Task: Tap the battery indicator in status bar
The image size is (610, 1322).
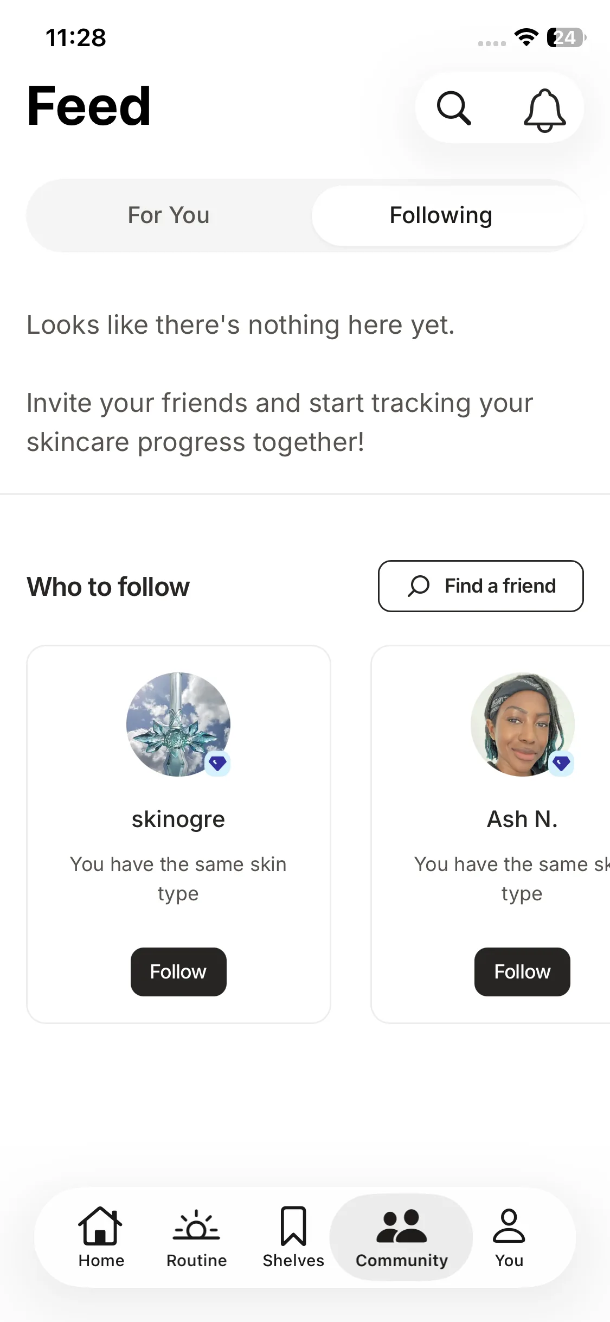Action: (x=566, y=37)
